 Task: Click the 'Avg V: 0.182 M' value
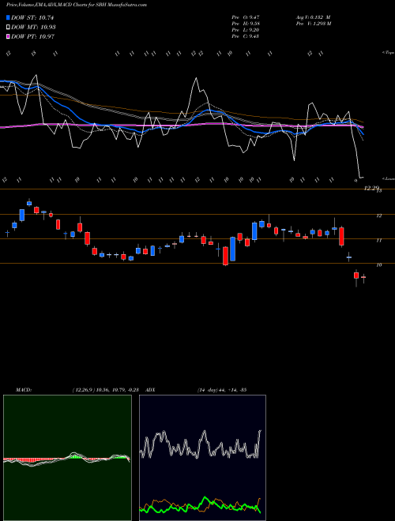(x=313, y=17)
